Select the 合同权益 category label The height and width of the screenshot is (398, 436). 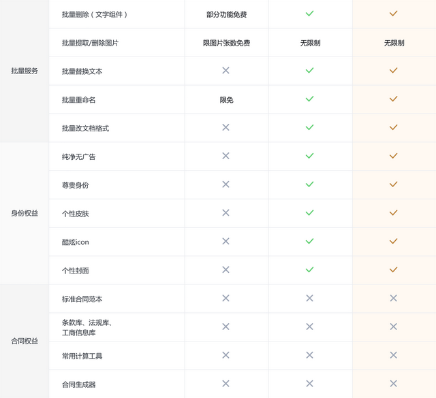click(25, 341)
